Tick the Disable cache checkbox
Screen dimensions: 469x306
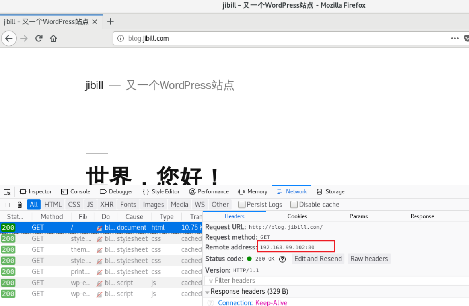(x=294, y=205)
